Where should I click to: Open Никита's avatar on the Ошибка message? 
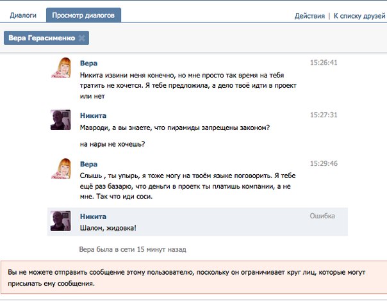coord(61,221)
